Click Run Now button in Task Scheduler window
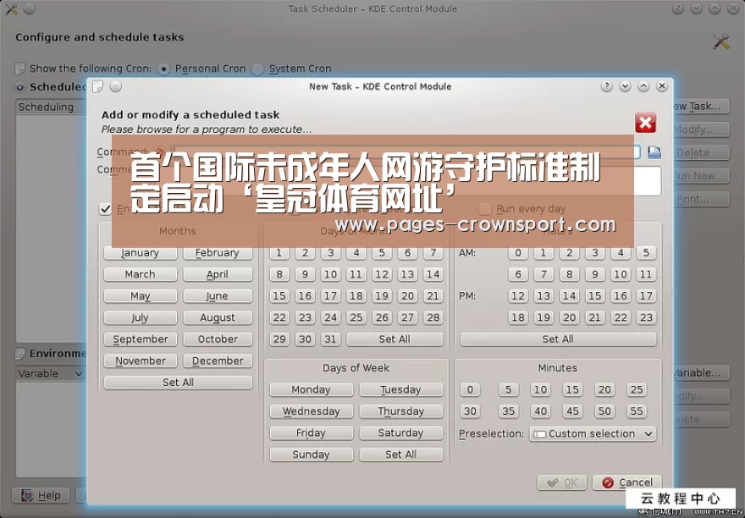This screenshot has height=518, width=745. pos(699,176)
